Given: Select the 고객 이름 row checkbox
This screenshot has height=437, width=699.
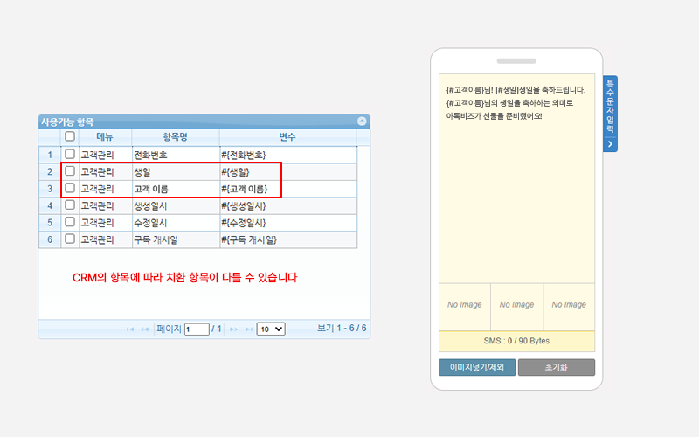Looking at the screenshot, I should point(70,188).
